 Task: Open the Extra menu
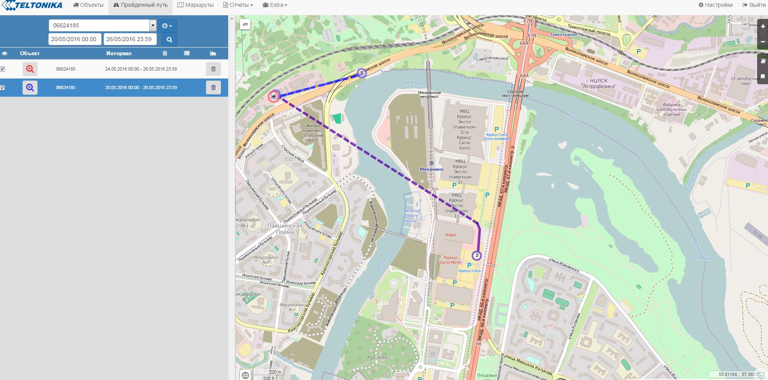coord(275,5)
